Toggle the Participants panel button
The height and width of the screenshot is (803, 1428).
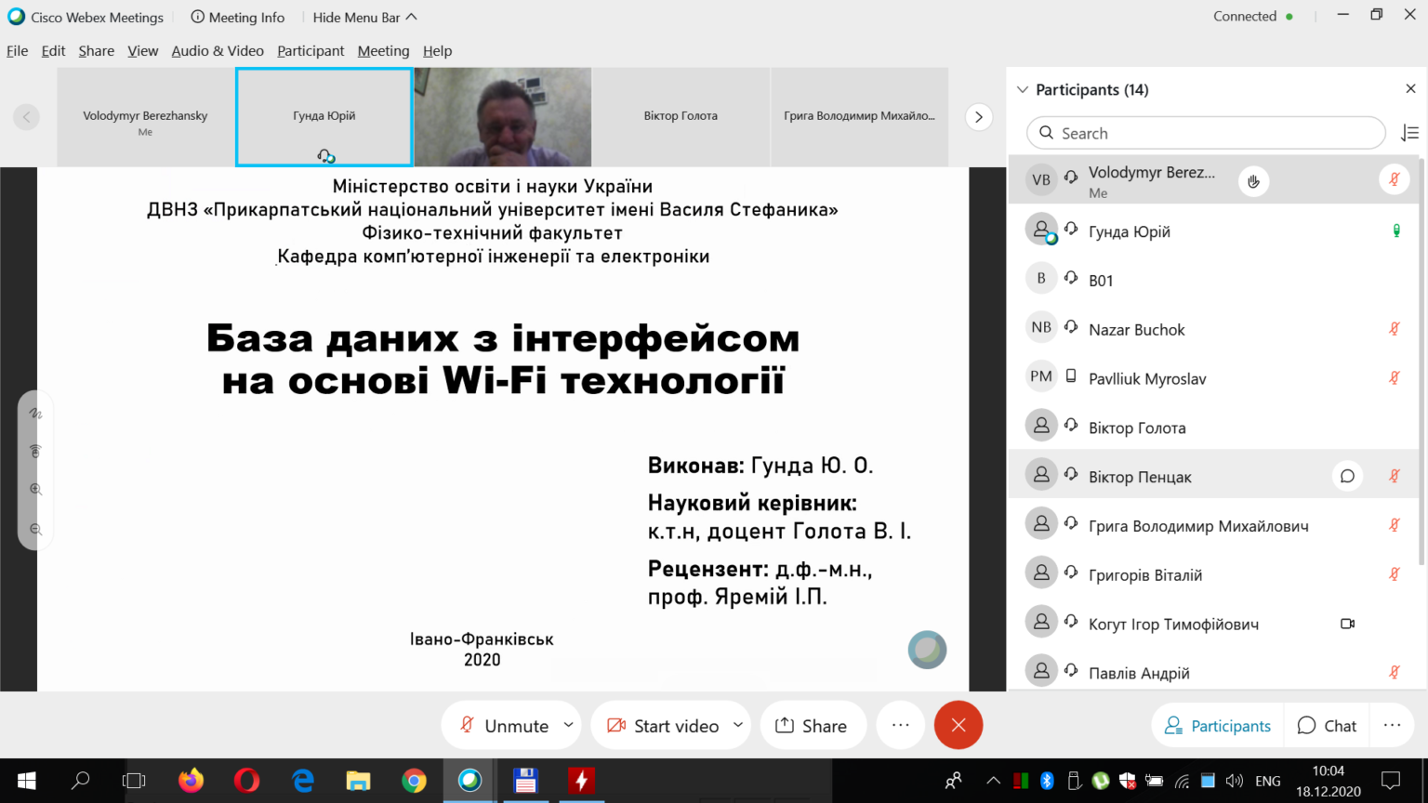click(x=1218, y=726)
